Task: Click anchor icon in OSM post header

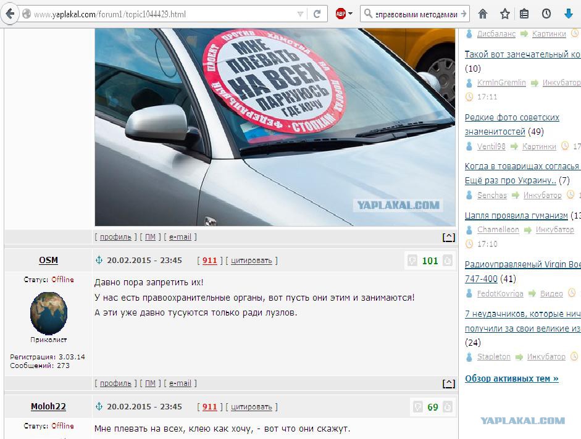Action: [x=99, y=260]
